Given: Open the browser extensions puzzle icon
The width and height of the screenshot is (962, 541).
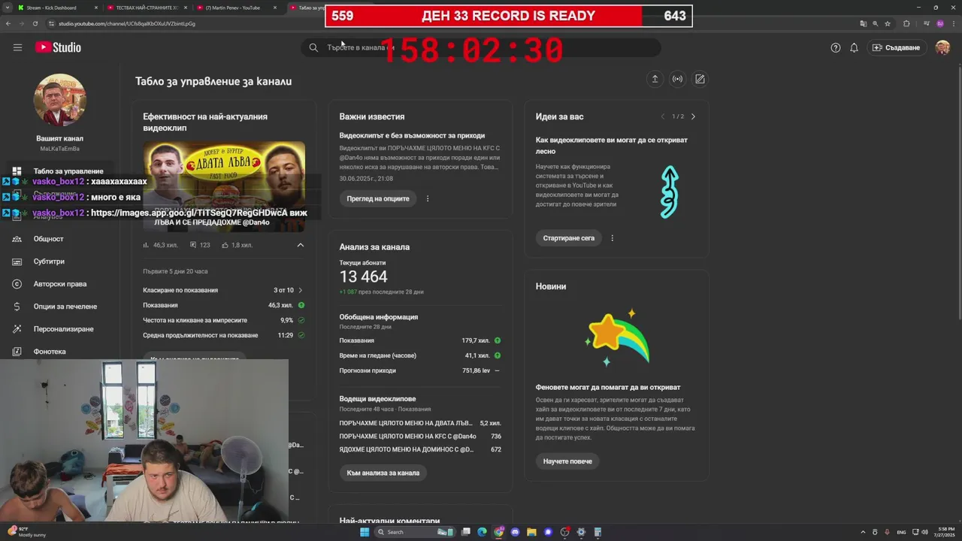Looking at the screenshot, I should click(906, 23).
